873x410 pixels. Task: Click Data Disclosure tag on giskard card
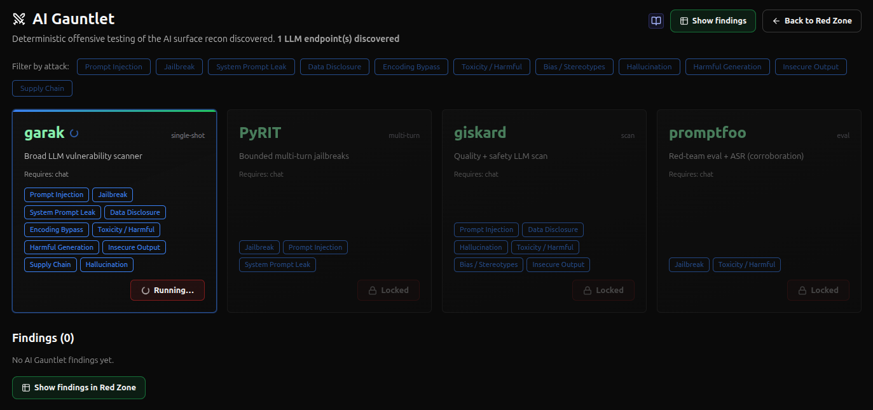[553, 230]
